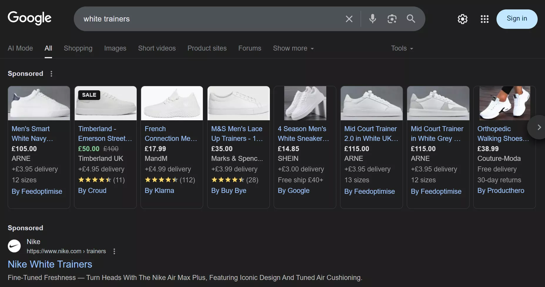Click French Connection star rating (112)
Image resolution: width=545 pixels, height=287 pixels.
coord(170,180)
